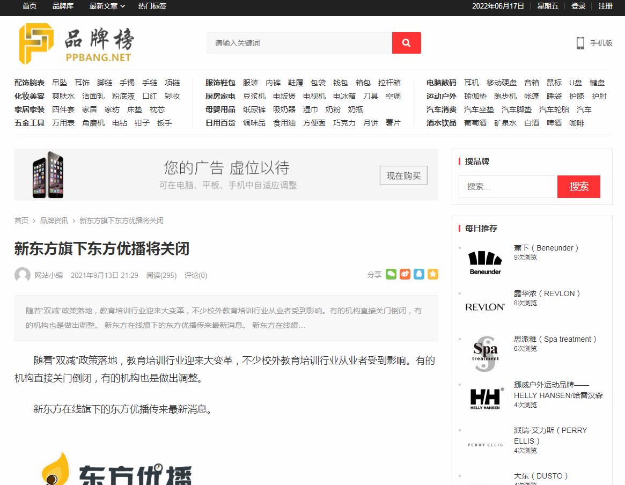This screenshot has width=625, height=485.
Task: Click 首页 in the breadcrumb
Action: click(x=21, y=221)
